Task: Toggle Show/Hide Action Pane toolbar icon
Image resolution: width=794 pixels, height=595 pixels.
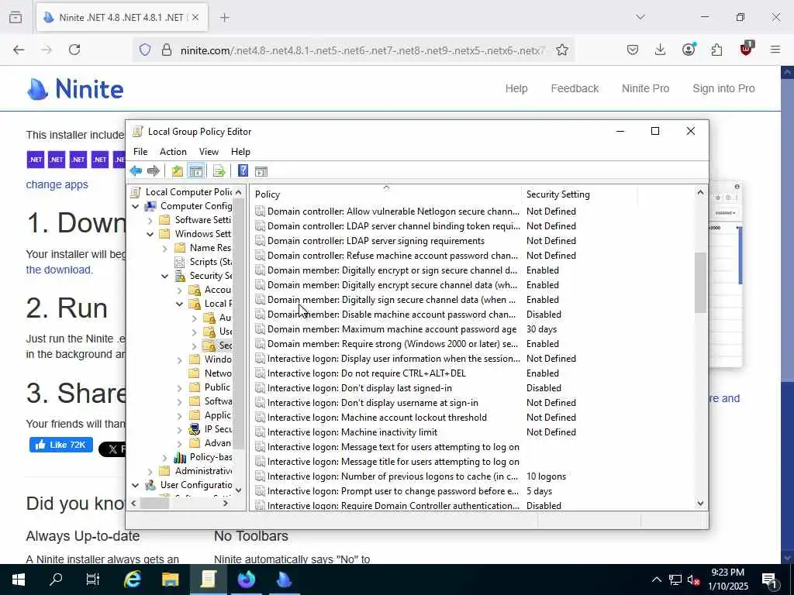Action: (x=261, y=171)
